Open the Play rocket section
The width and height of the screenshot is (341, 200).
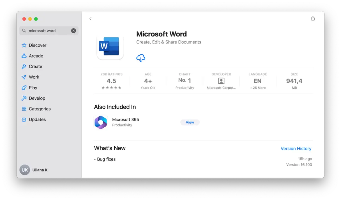pos(33,88)
